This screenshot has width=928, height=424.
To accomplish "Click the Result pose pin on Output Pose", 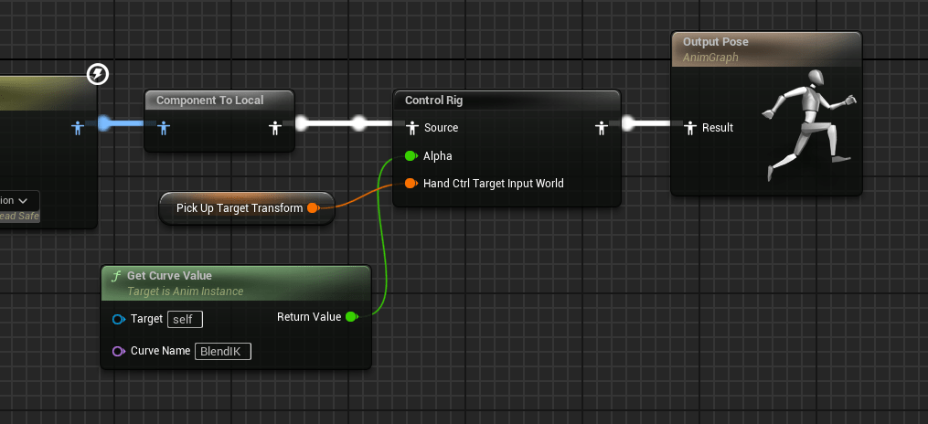I will (x=691, y=128).
